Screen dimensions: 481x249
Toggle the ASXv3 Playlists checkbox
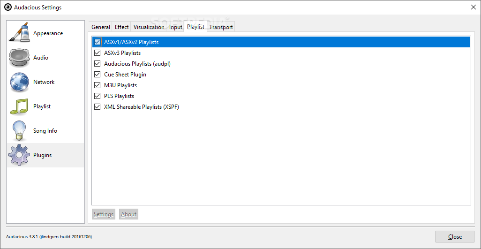[x=98, y=53]
